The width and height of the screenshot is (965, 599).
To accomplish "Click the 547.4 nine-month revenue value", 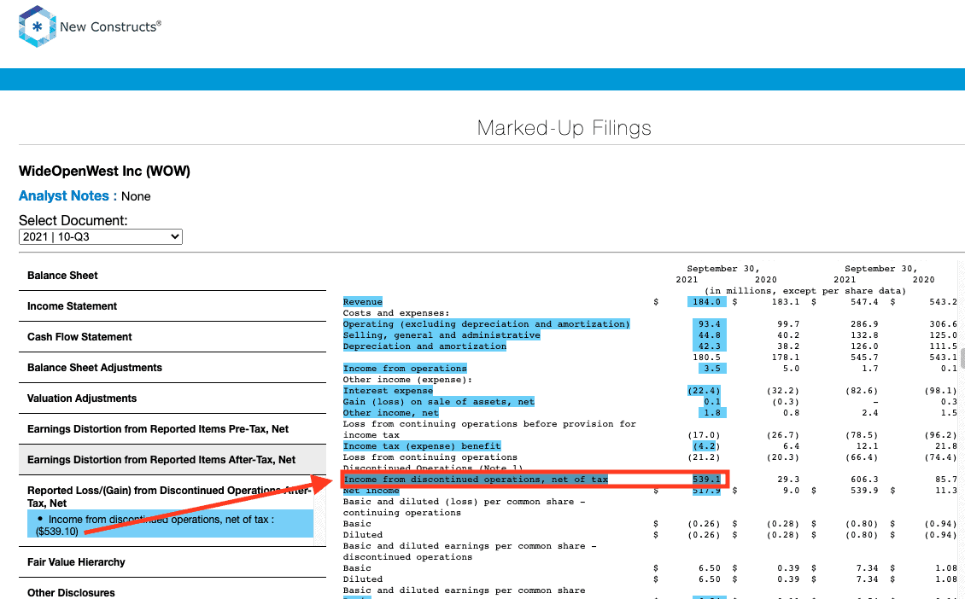I will pyautogui.click(x=864, y=302).
